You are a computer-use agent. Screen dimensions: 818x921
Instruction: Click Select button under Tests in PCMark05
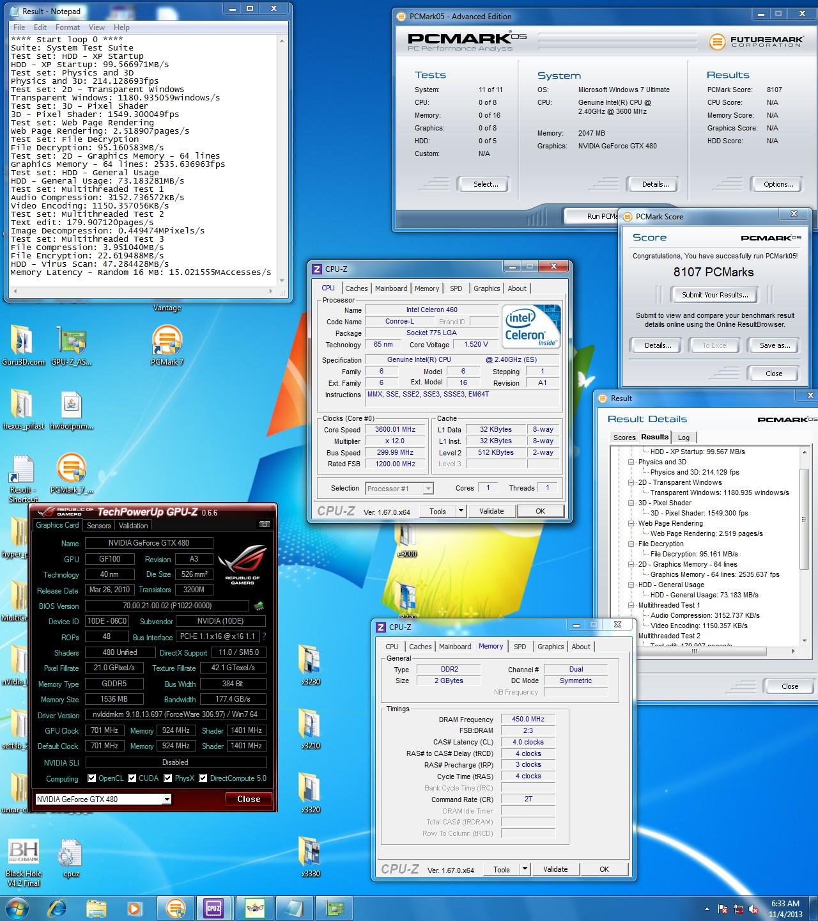click(486, 184)
